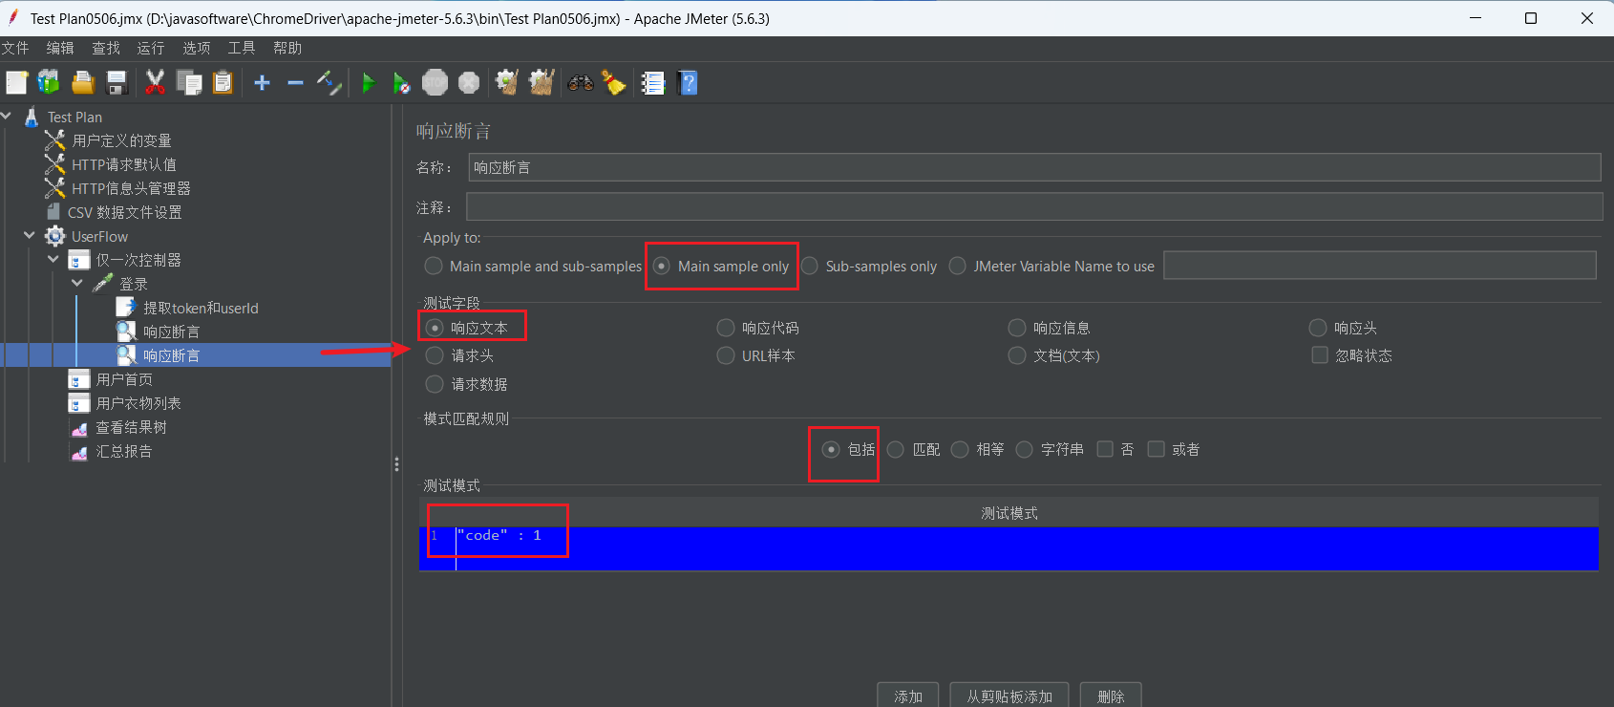Click the 添加 button
The height and width of the screenshot is (707, 1614).
coord(908,696)
